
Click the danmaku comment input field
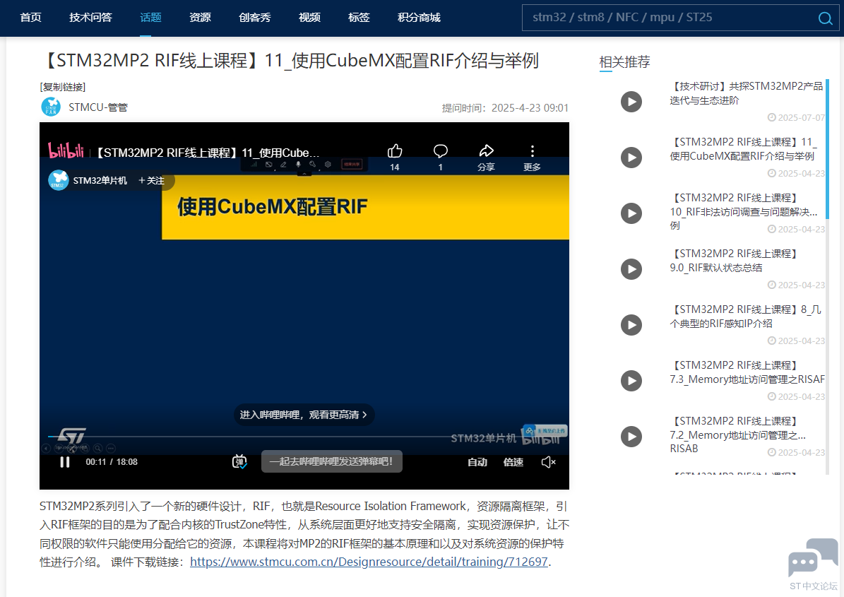331,461
